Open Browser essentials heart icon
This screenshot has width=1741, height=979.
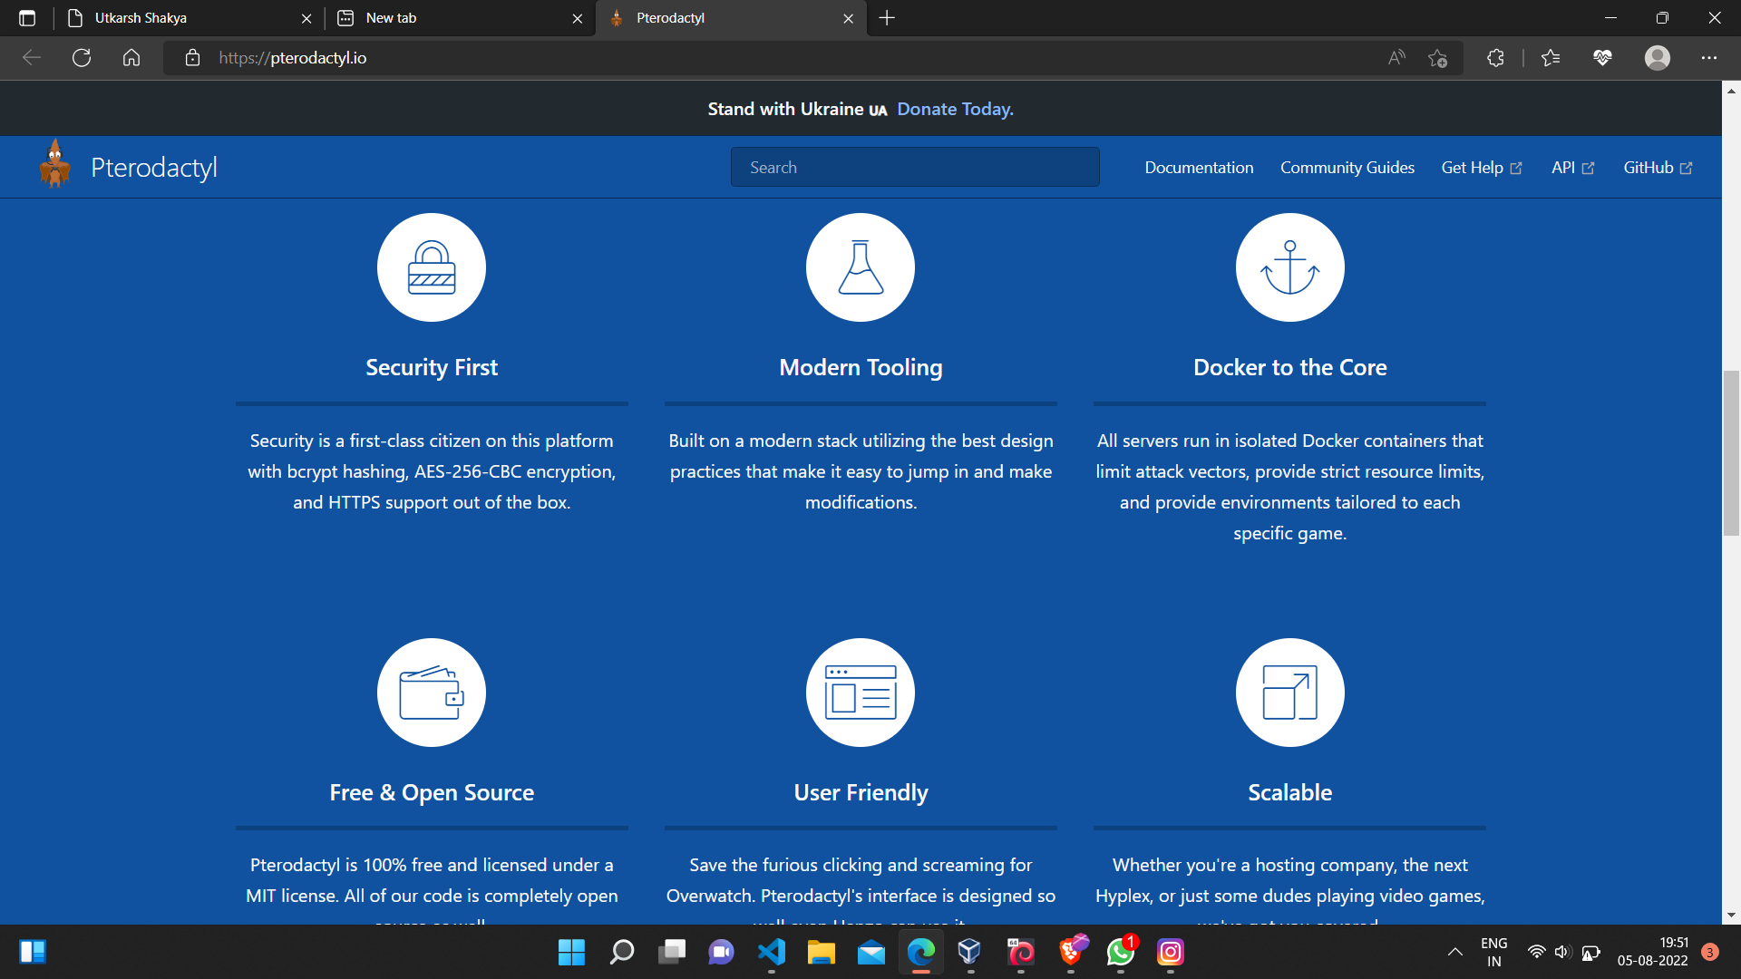click(x=1602, y=58)
